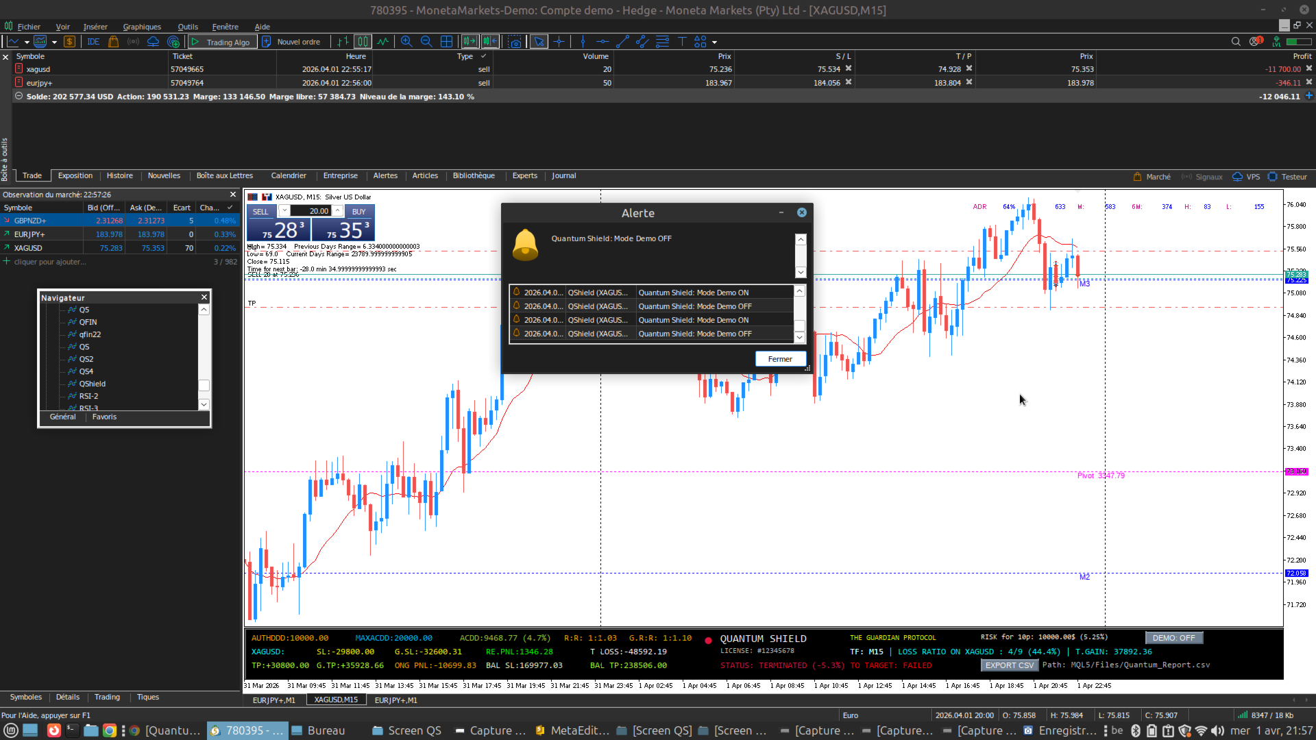The width and height of the screenshot is (1316, 740).
Task: Click the tile windows grid icon
Action: pyautogui.click(x=446, y=42)
